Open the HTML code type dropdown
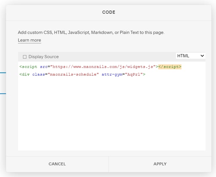Screen dimensions: 216x177 point(191,56)
